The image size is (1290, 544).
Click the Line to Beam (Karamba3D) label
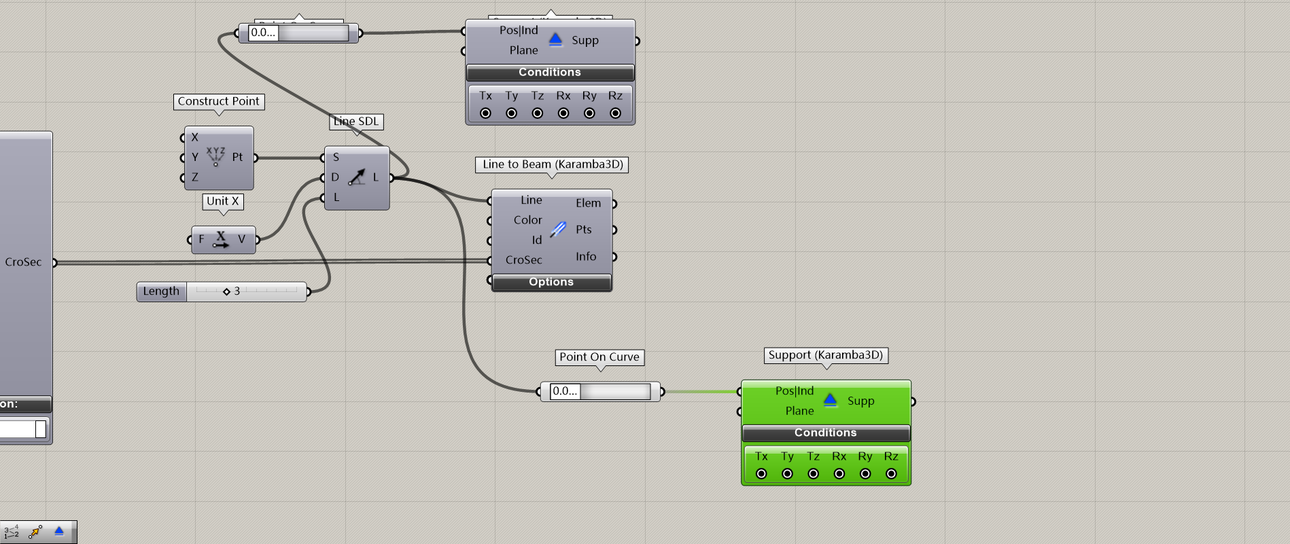[x=552, y=164]
